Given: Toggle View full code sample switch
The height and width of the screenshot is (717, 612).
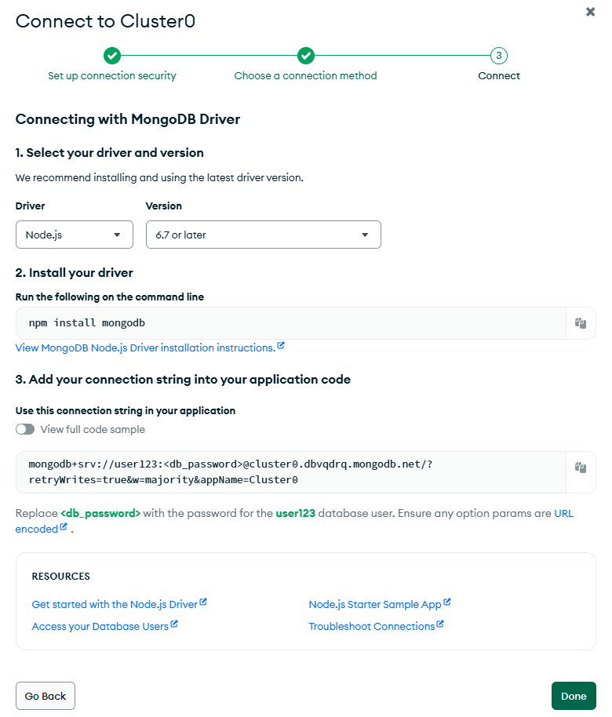Looking at the screenshot, I should coord(25,429).
